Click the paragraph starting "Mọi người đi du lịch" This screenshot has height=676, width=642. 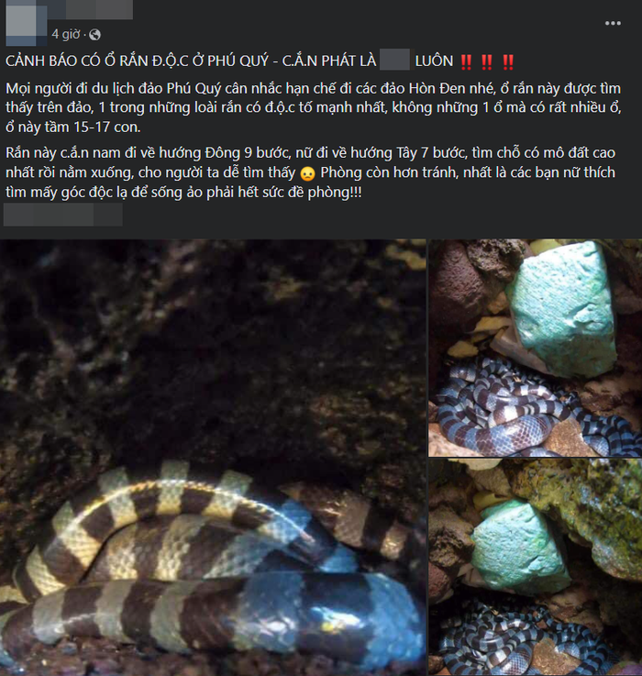(314, 108)
